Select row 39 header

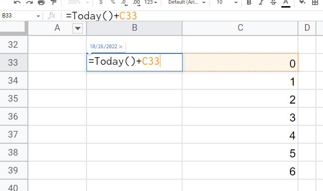(14, 170)
